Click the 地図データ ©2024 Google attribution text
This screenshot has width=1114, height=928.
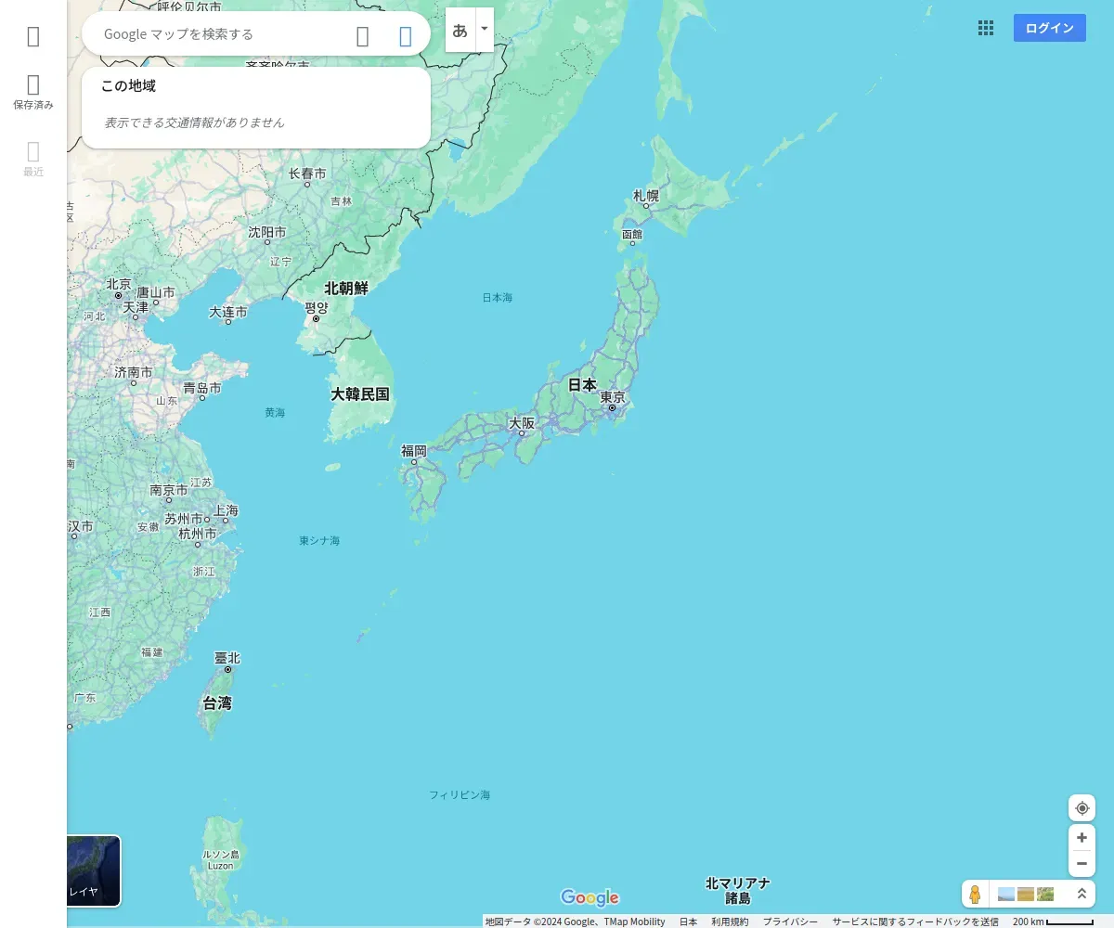click(x=575, y=922)
